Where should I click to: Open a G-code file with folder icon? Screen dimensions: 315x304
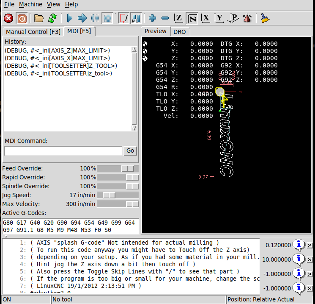[39, 18]
